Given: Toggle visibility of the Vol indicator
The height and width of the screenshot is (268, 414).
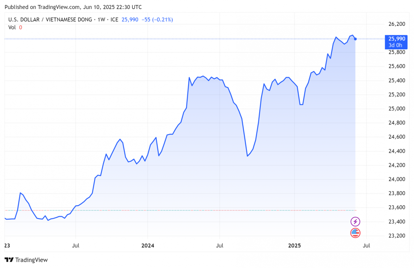Looking at the screenshot, I should [11, 27].
